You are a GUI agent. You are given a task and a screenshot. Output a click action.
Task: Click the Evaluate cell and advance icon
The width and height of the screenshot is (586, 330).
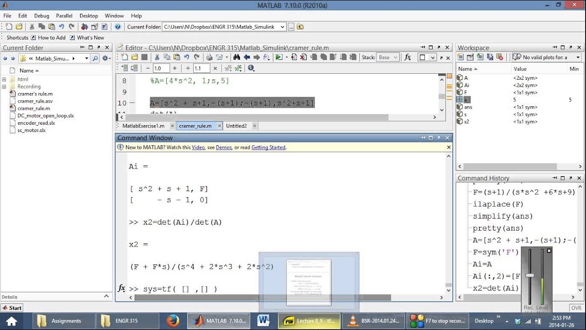(x=134, y=68)
